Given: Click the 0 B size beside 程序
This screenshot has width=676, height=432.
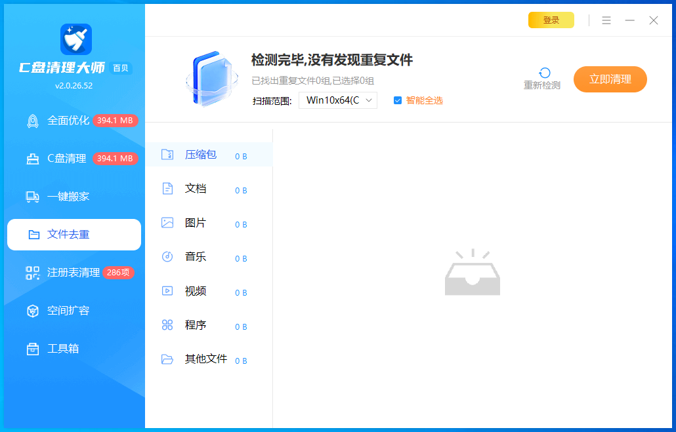Looking at the screenshot, I should (241, 327).
